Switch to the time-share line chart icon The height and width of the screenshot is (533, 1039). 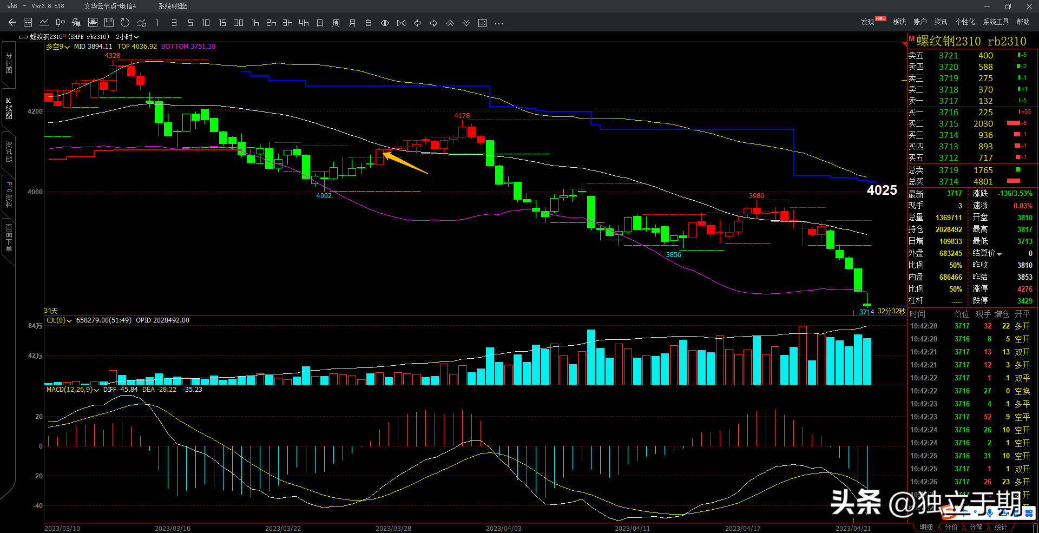[x=44, y=23]
